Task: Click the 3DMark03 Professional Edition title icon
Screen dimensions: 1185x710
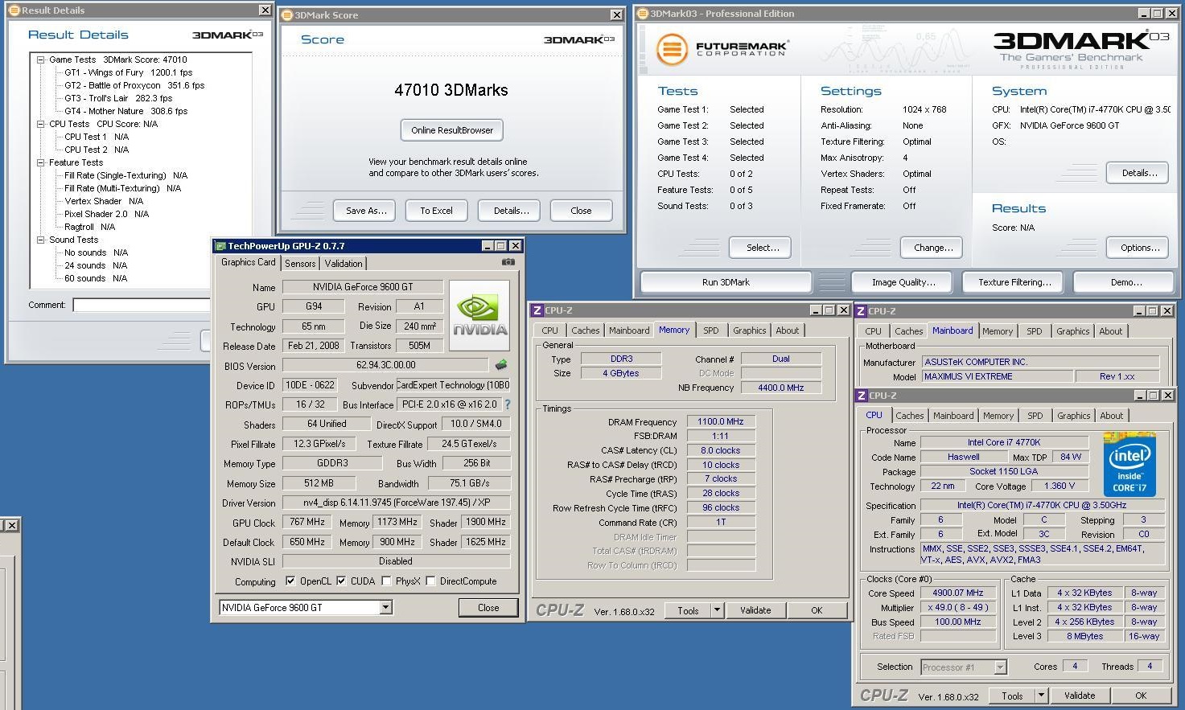Action: pos(642,13)
